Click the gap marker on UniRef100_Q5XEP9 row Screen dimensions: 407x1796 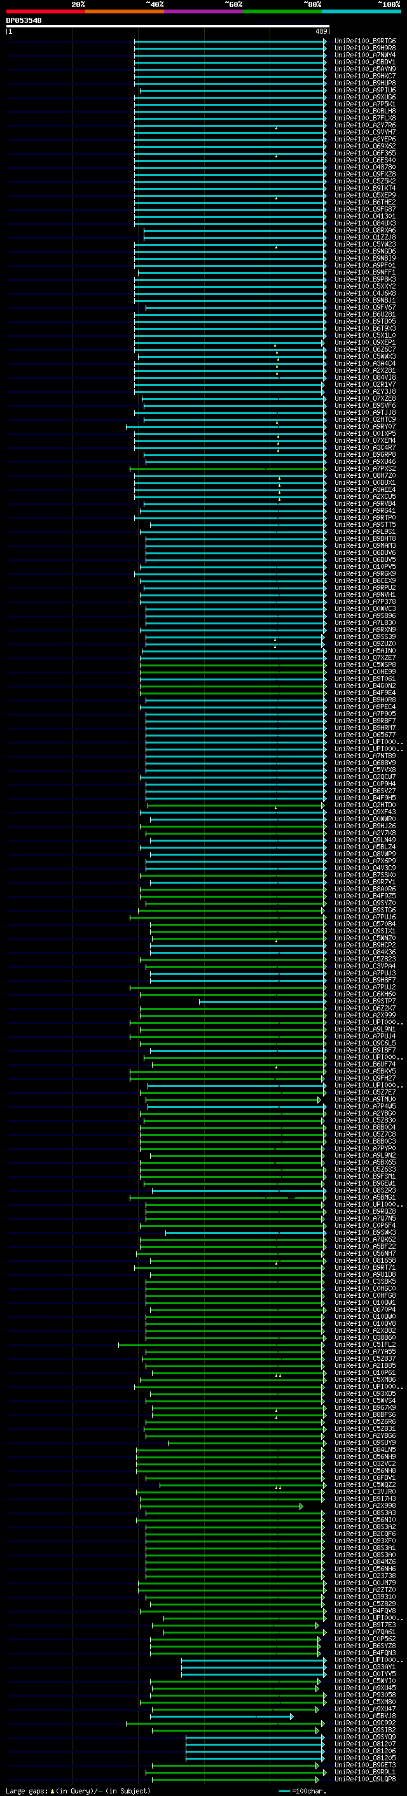tap(276, 198)
